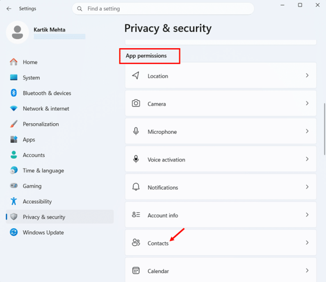The width and height of the screenshot is (326, 282).
Task: Open Apps settings category
Action: [x=29, y=140]
